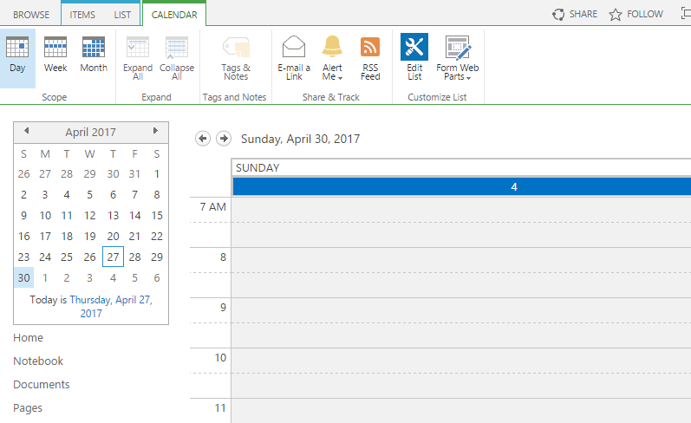The height and width of the screenshot is (423, 691).
Task: Open Alert Me dropdown
Action: (332, 57)
